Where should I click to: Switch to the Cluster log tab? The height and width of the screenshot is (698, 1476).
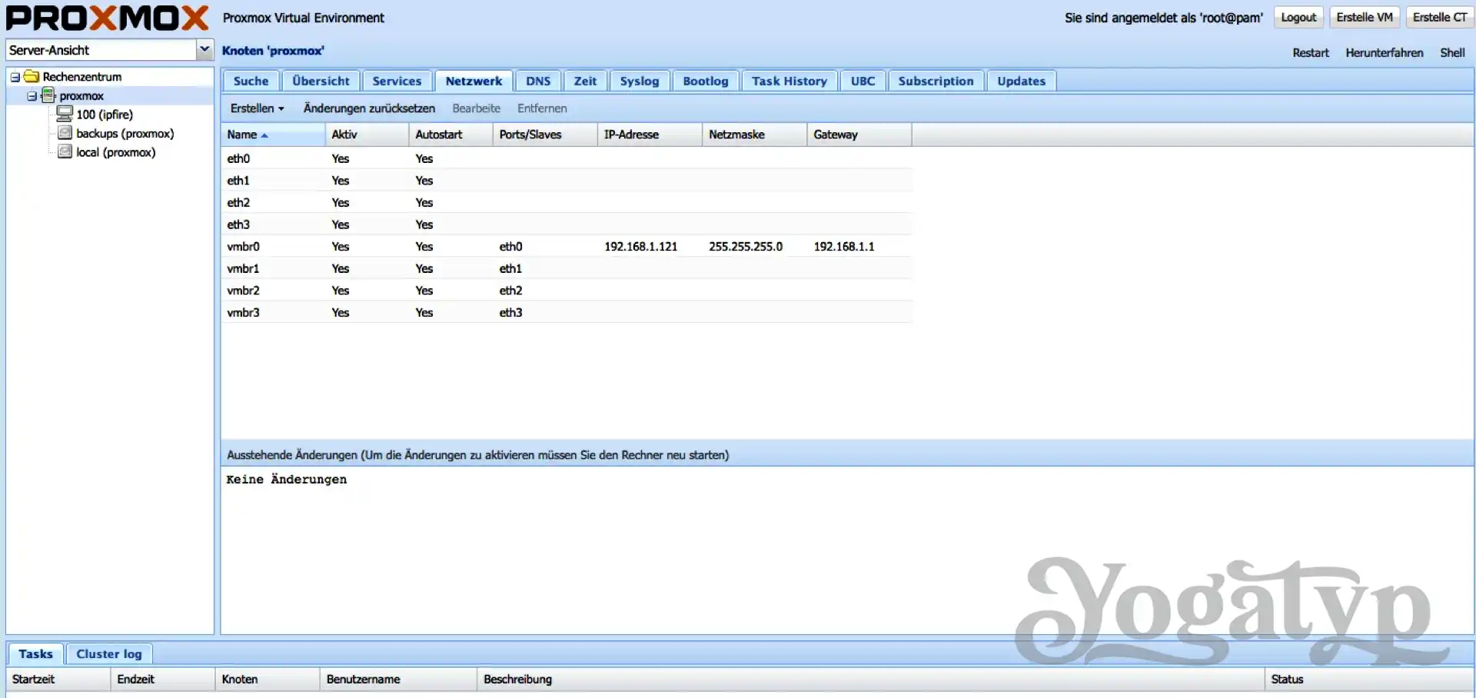tap(109, 654)
